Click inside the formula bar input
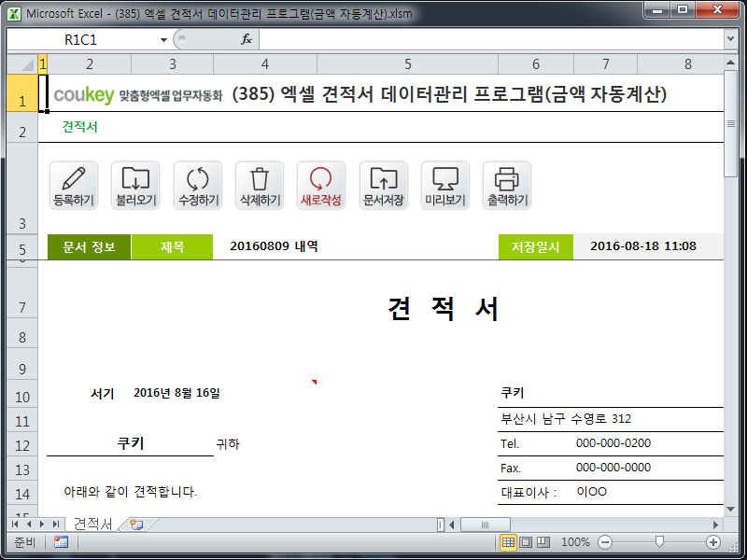The image size is (747, 560). coord(491,39)
